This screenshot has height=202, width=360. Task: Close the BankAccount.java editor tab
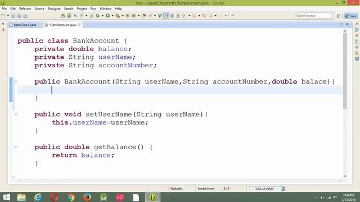[79, 25]
